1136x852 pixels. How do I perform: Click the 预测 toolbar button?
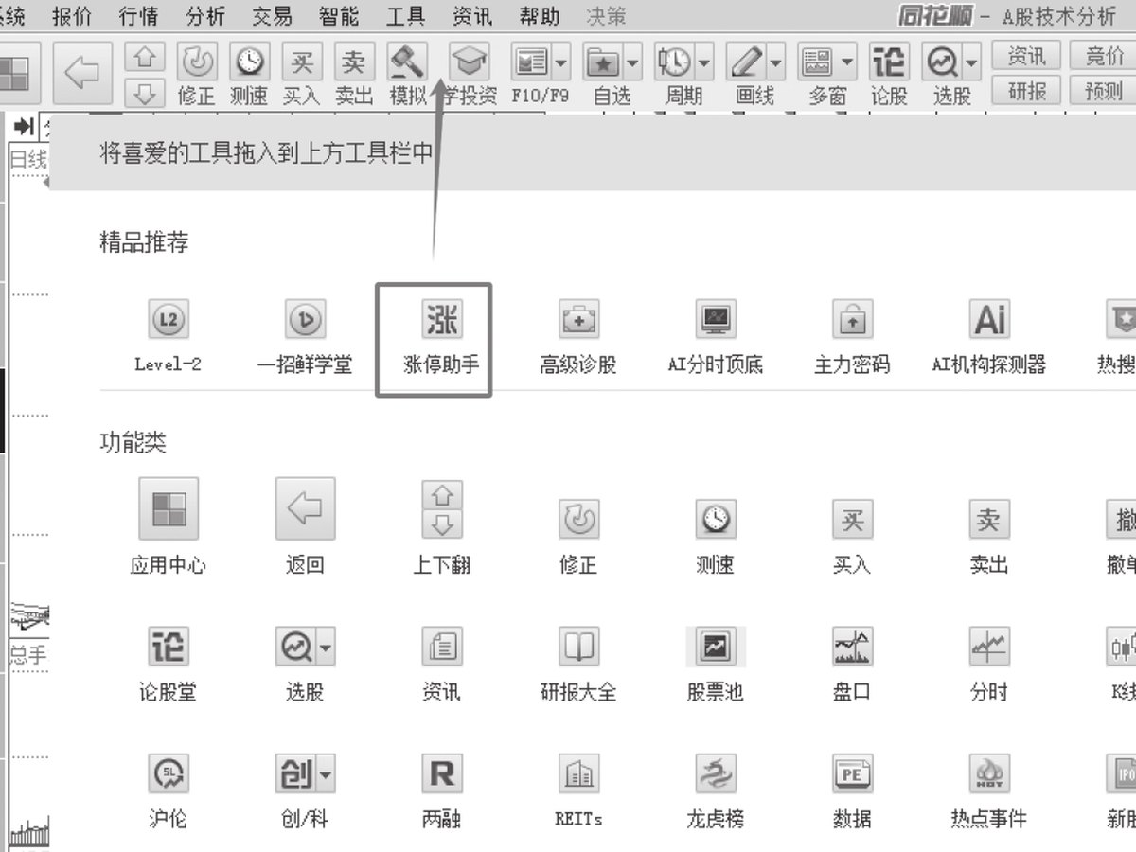pyautogui.click(x=1104, y=90)
